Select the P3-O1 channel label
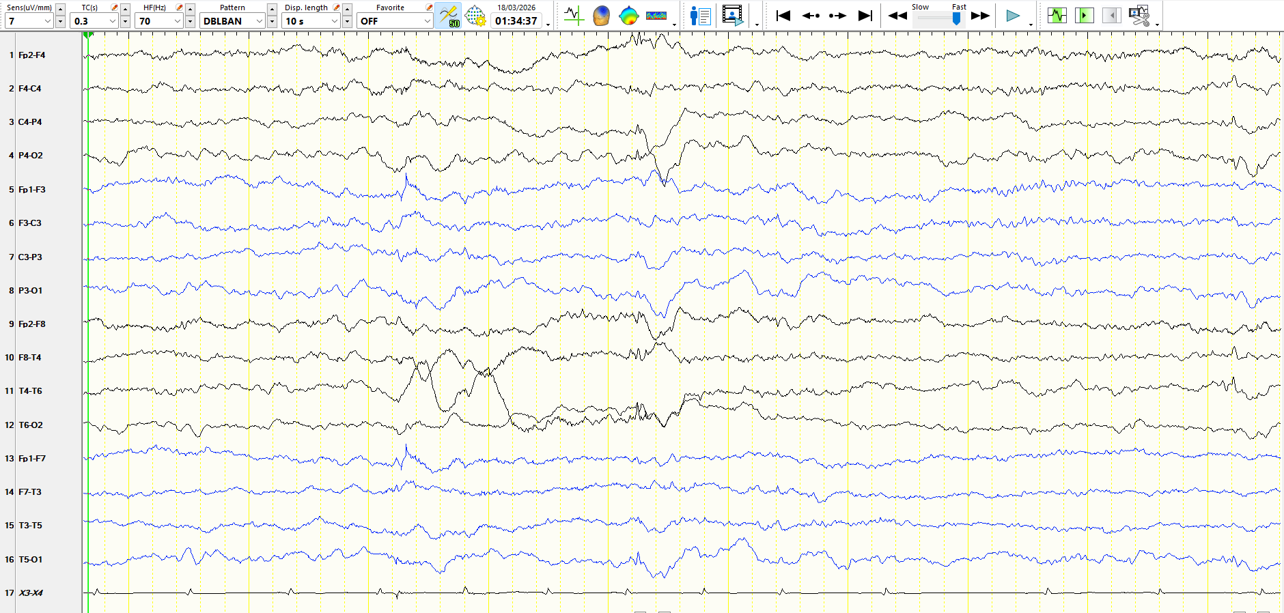Screen dimensions: 1284x613 click(x=30, y=291)
